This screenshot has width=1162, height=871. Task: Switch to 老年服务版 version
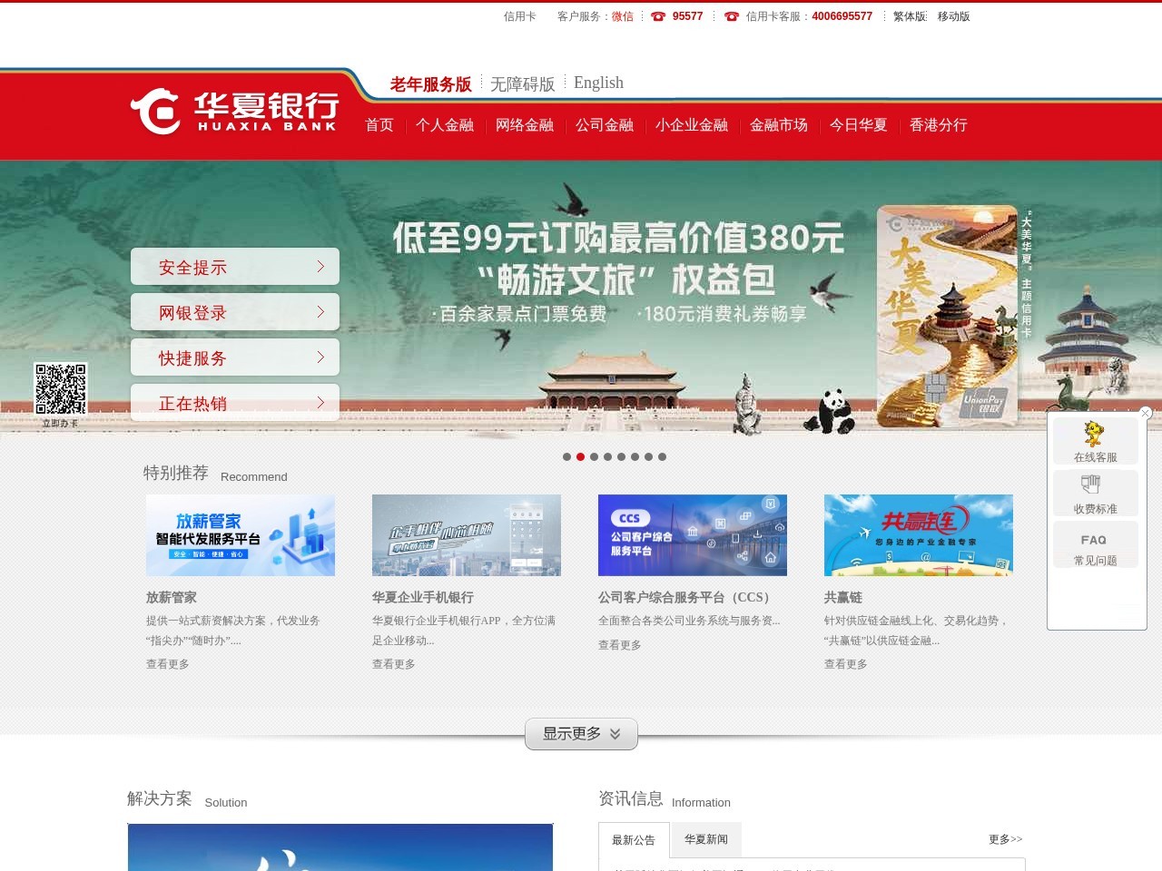point(431,84)
